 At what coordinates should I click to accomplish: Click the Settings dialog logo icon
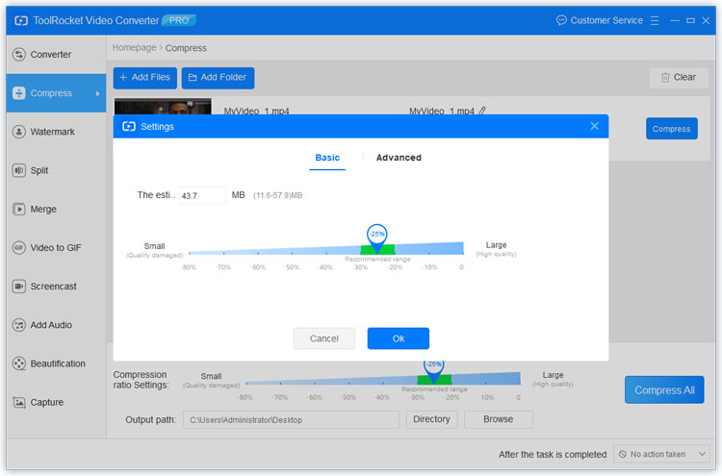(x=129, y=127)
